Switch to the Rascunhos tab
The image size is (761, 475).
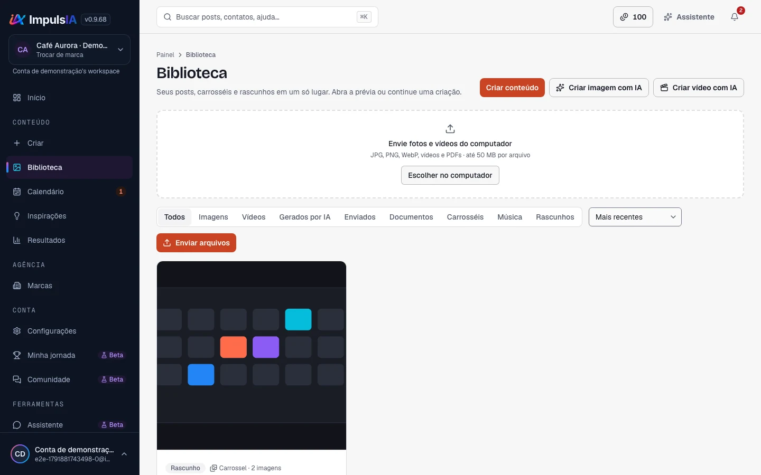click(555, 217)
